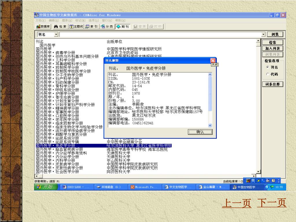
Task: Click journal list horizontal scroll left arrow
Action: click(37, 176)
